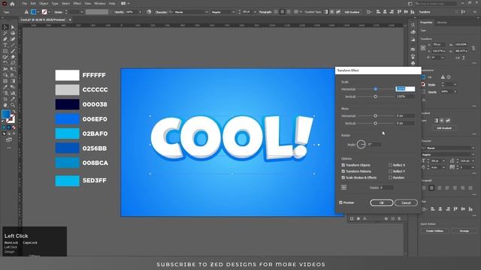Pick the Paintbrush tool

click(x=13, y=51)
